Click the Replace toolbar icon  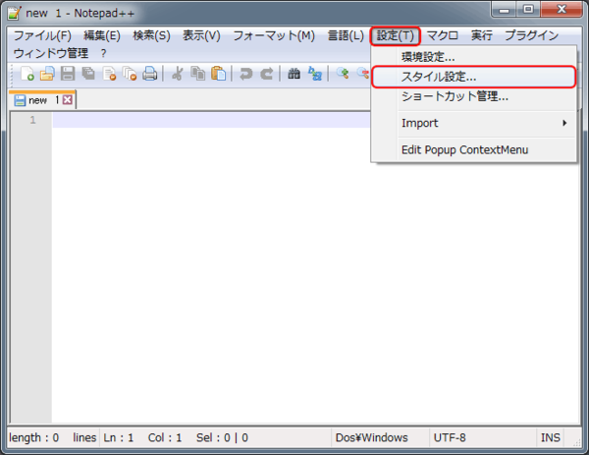(315, 74)
